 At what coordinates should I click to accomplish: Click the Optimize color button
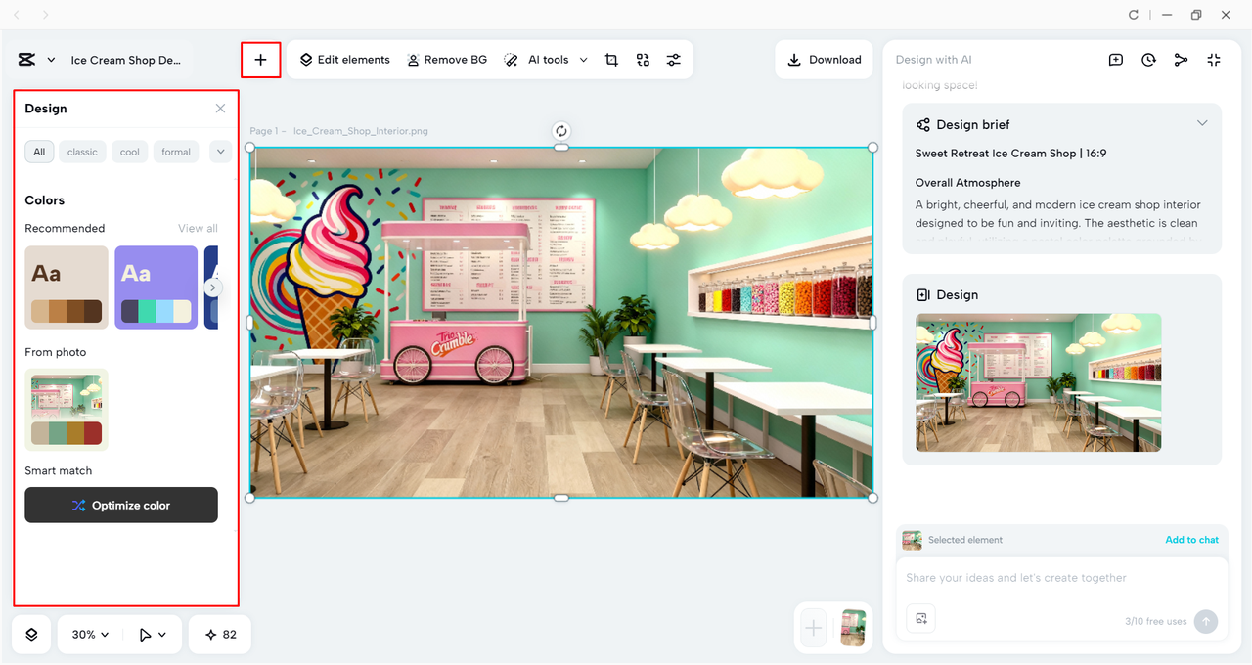[x=120, y=505]
